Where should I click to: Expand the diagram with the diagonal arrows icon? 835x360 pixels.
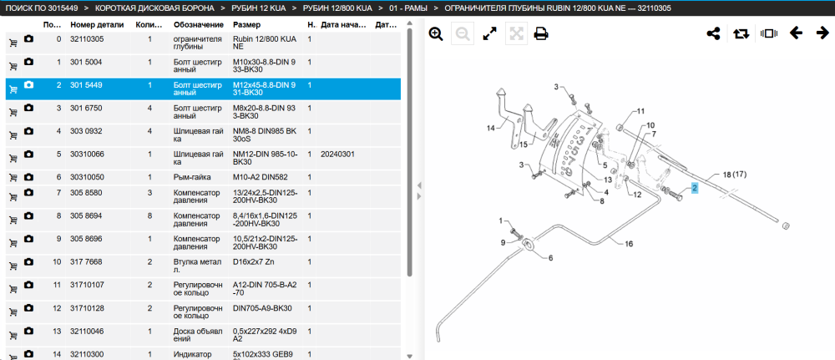[x=489, y=34]
